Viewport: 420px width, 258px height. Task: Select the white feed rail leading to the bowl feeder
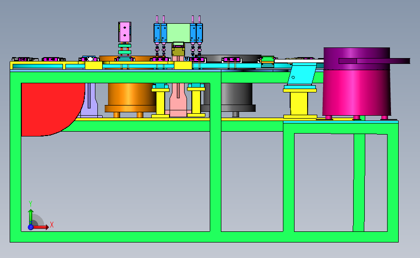click(x=299, y=61)
